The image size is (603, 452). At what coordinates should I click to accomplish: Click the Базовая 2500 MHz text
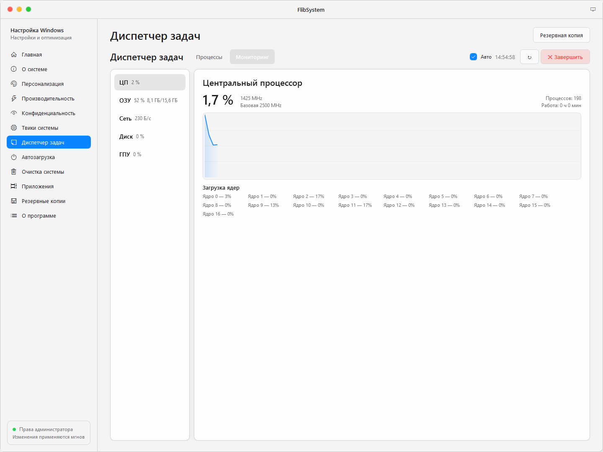pyautogui.click(x=261, y=105)
